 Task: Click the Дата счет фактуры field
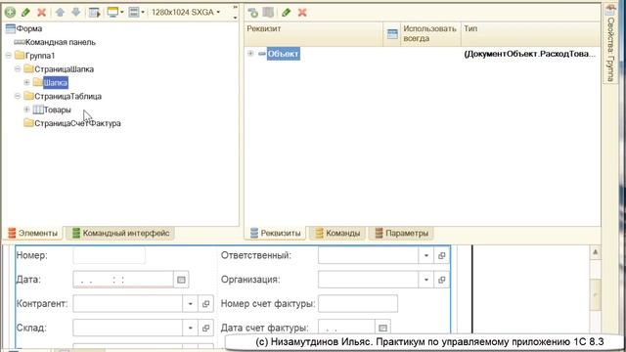click(x=346, y=328)
